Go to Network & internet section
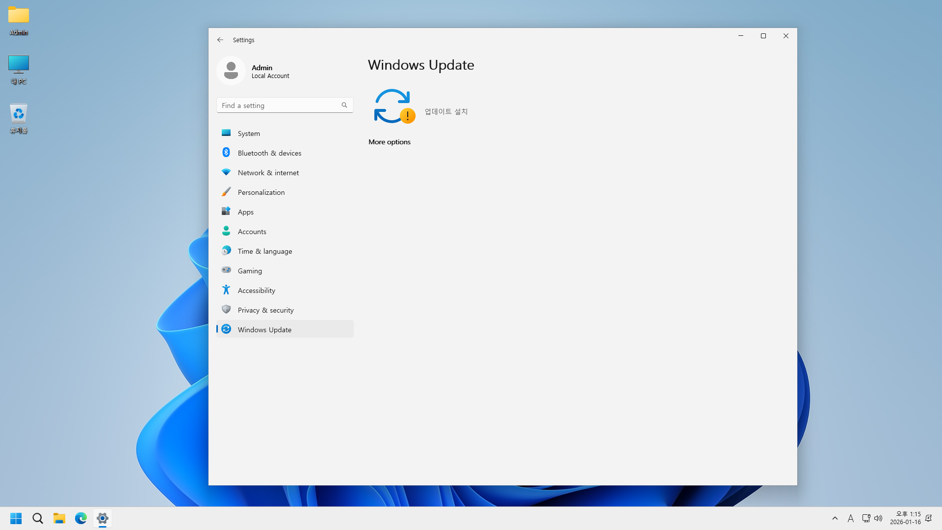942x530 pixels. 268,173
